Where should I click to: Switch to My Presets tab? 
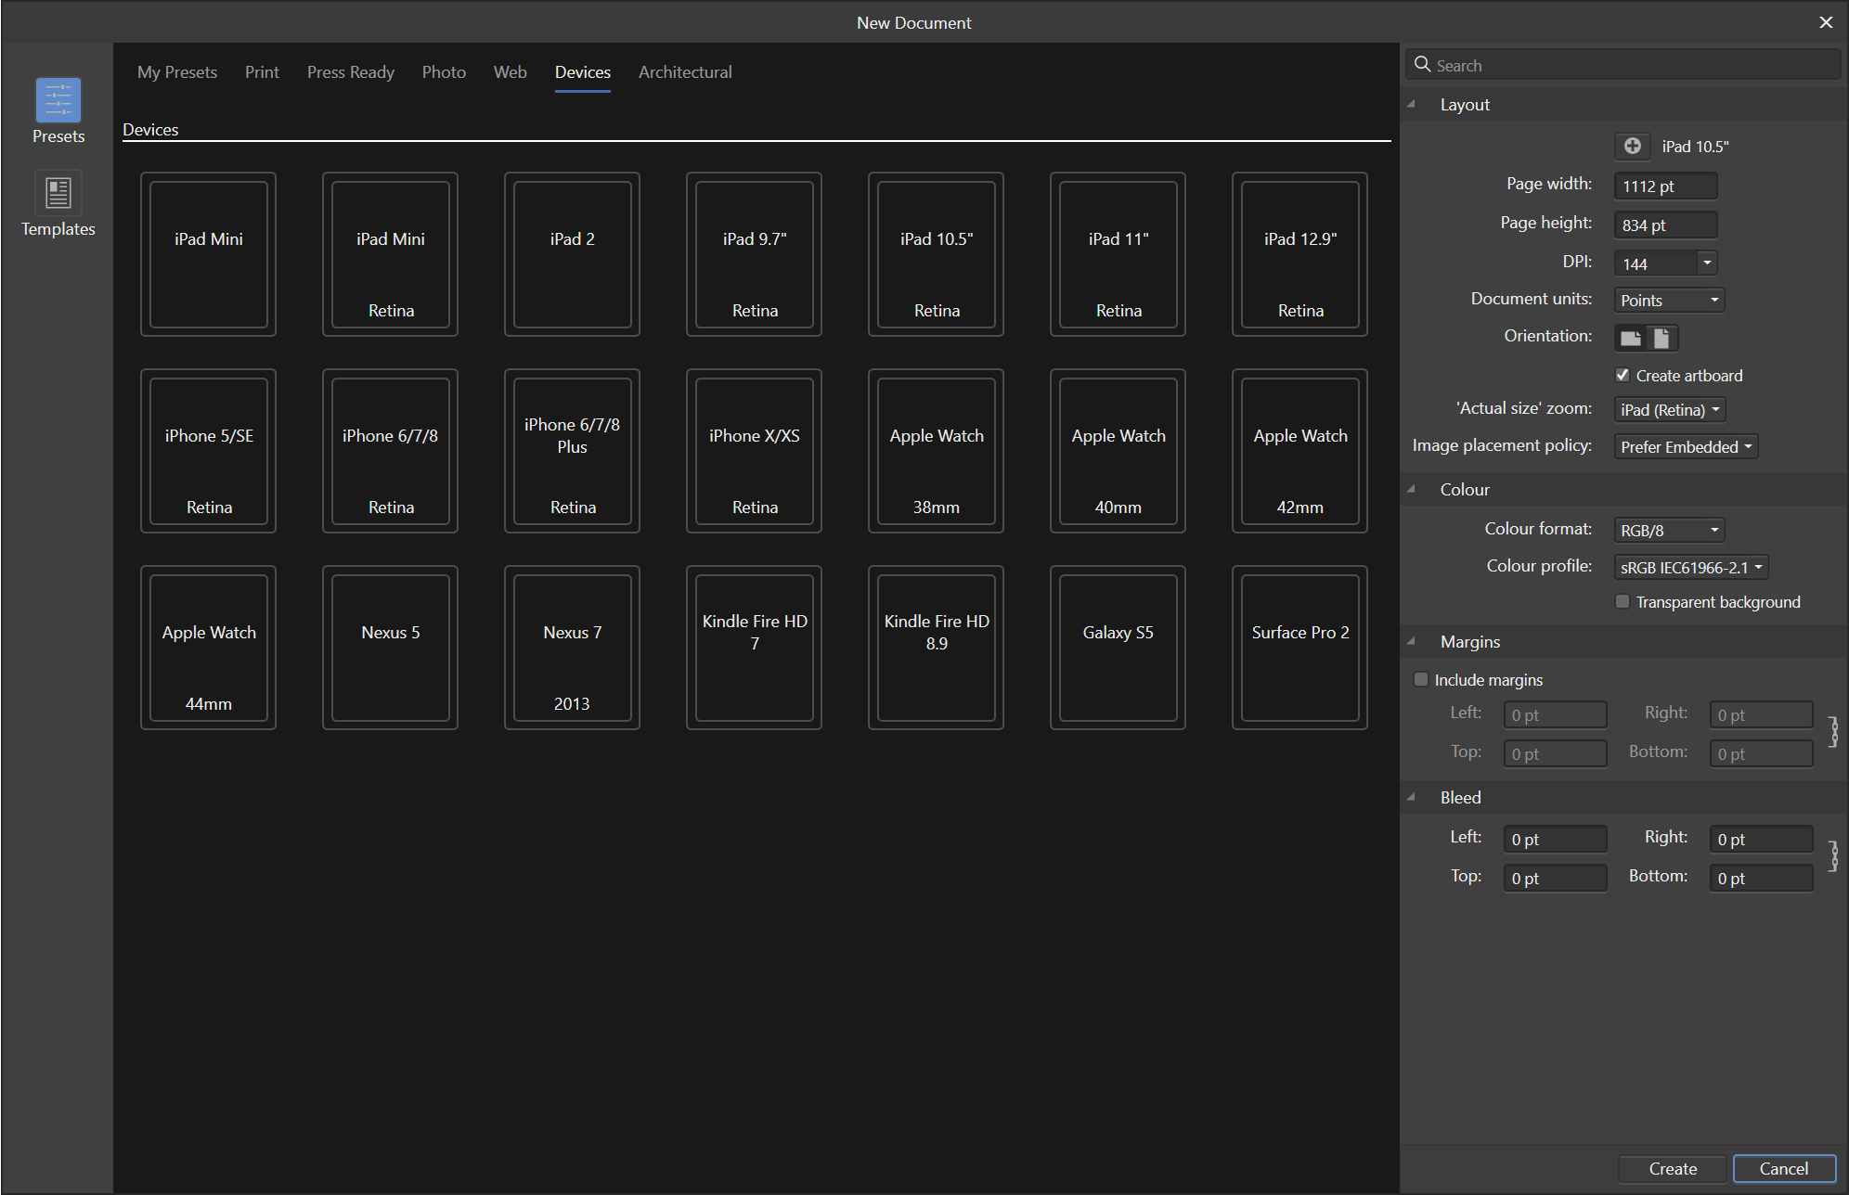click(177, 71)
